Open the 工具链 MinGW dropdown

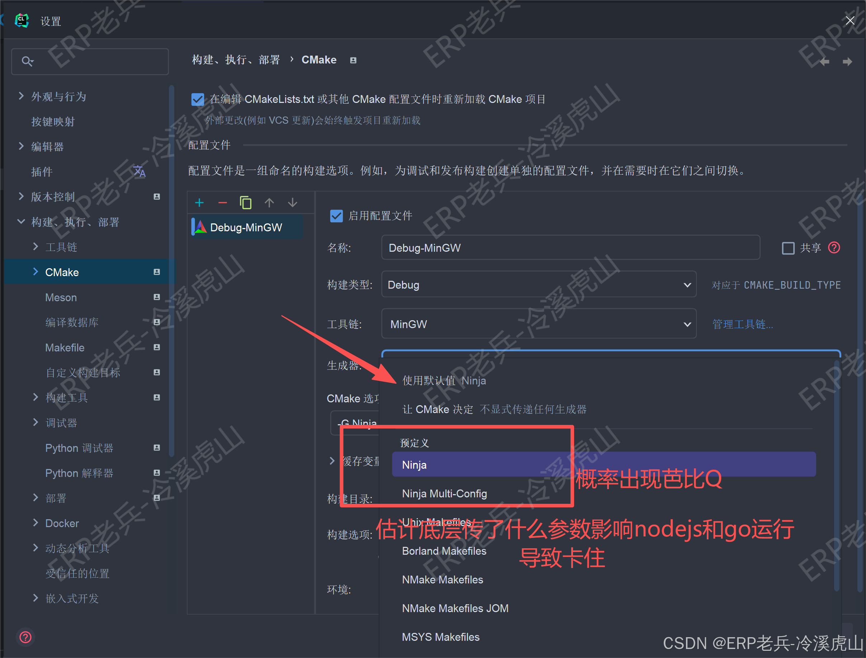click(539, 324)
